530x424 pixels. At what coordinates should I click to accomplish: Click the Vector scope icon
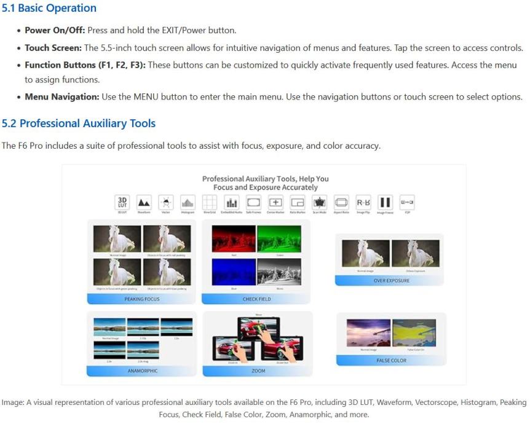[165, 202]
